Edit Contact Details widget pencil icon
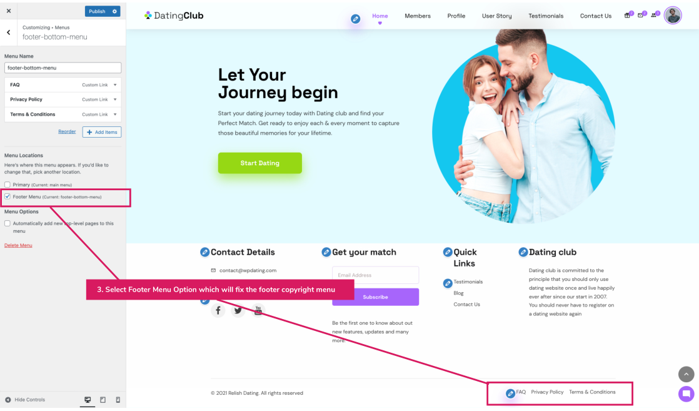Viewport: 699px width, 411px height. click(204, 252)
